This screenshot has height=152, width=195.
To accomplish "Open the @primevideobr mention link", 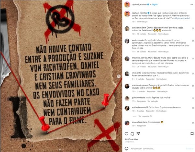I will tap(182, 18).
